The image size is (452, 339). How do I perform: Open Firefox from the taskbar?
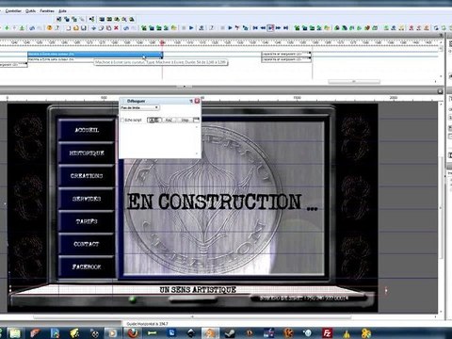pyautogui.click(x=133, y=332)
